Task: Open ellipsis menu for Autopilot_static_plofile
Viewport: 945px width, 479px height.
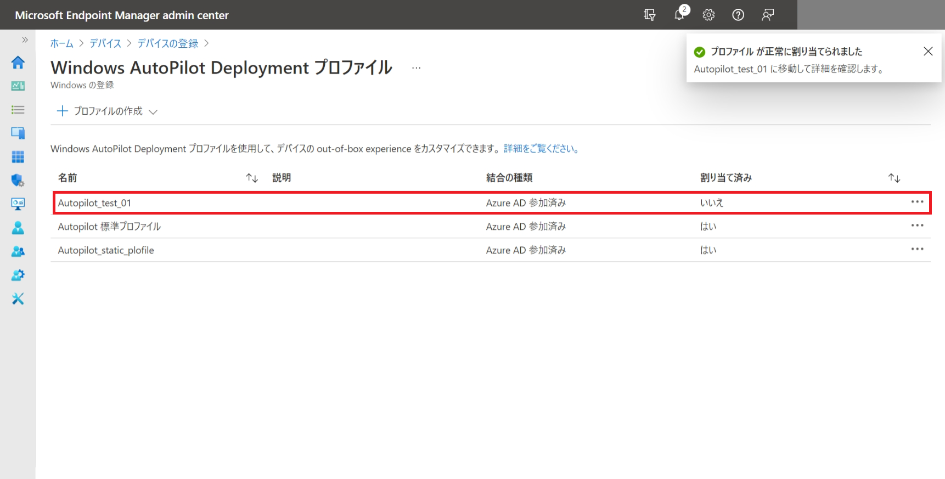Action: (x=917, y=249)
